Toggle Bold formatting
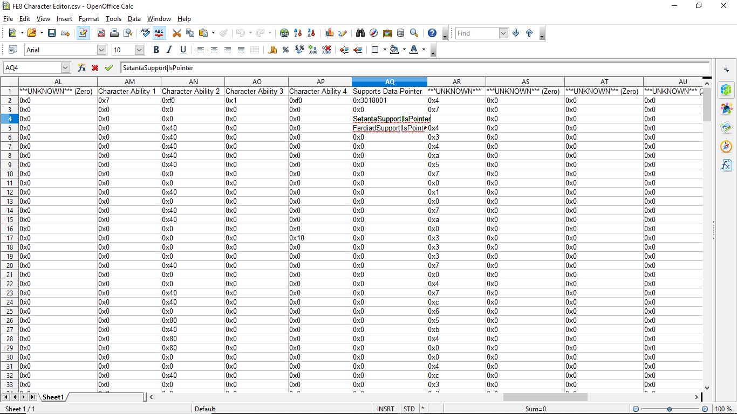 click(x=156, y=50)
